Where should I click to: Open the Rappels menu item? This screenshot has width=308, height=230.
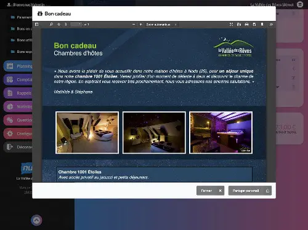pyautogui.click(x=18, y=93)
